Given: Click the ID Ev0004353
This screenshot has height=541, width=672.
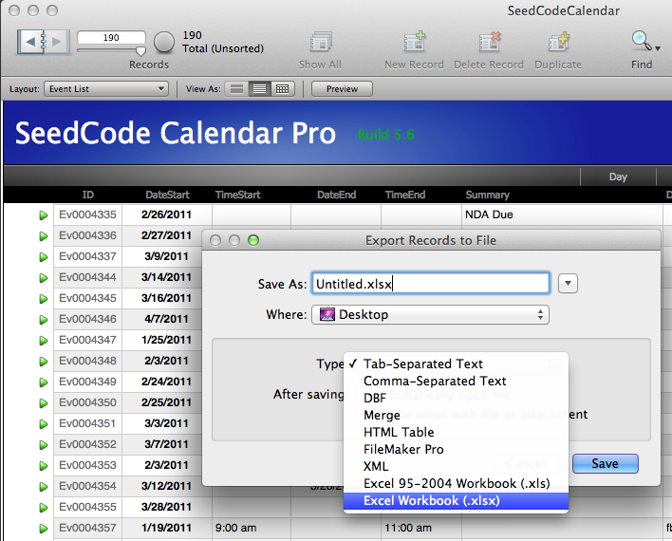Looking at the screenshot, I should pyautogui.click(x=87, y=465).
